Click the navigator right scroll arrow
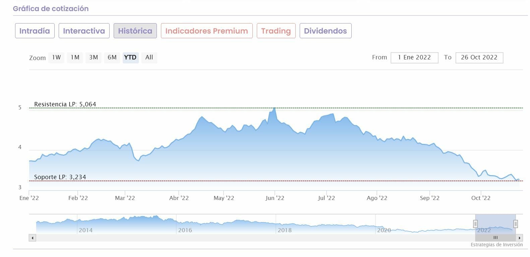This screenshot has height=257, width=530. [x=519, y=238]
